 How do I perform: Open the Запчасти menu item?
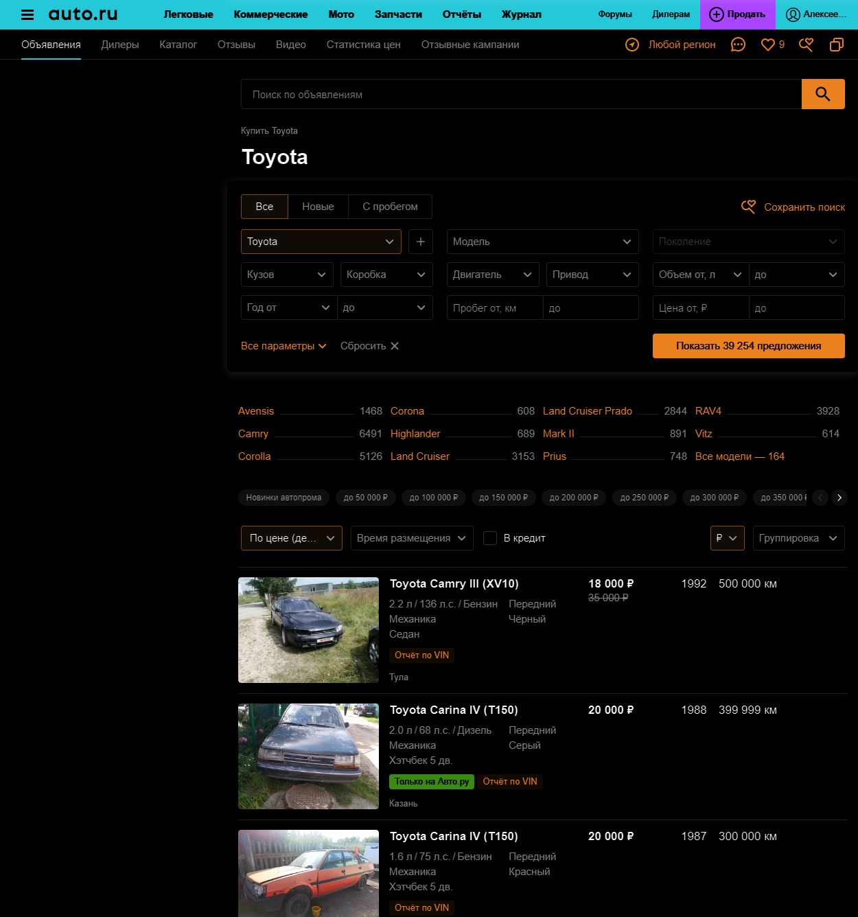(x=398, y=14)
